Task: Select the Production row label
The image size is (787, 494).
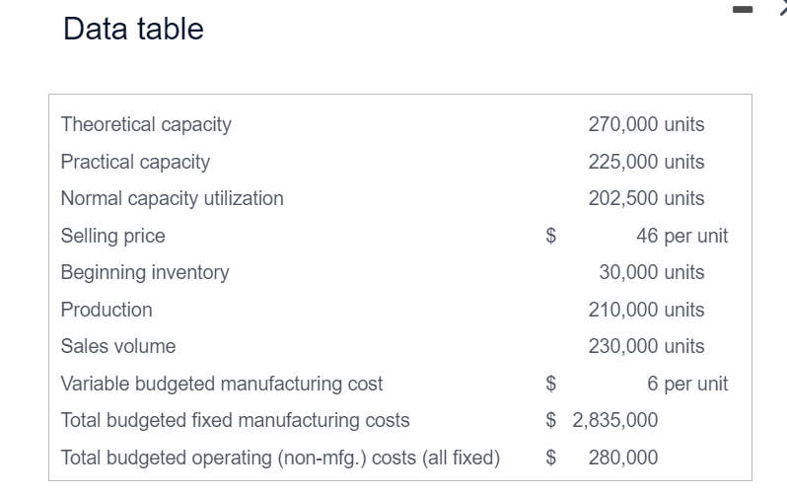Action: 107,310
